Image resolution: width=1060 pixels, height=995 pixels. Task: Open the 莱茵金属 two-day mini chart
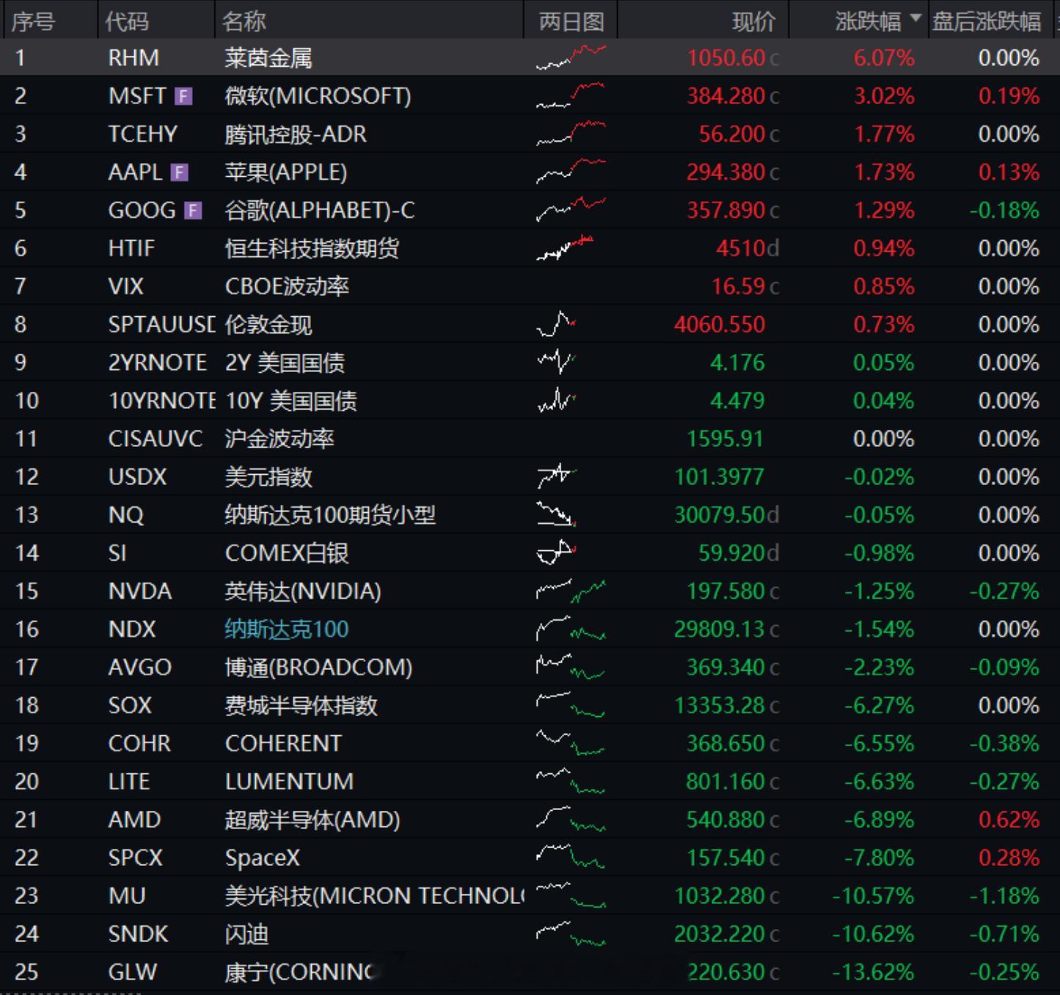571,57
